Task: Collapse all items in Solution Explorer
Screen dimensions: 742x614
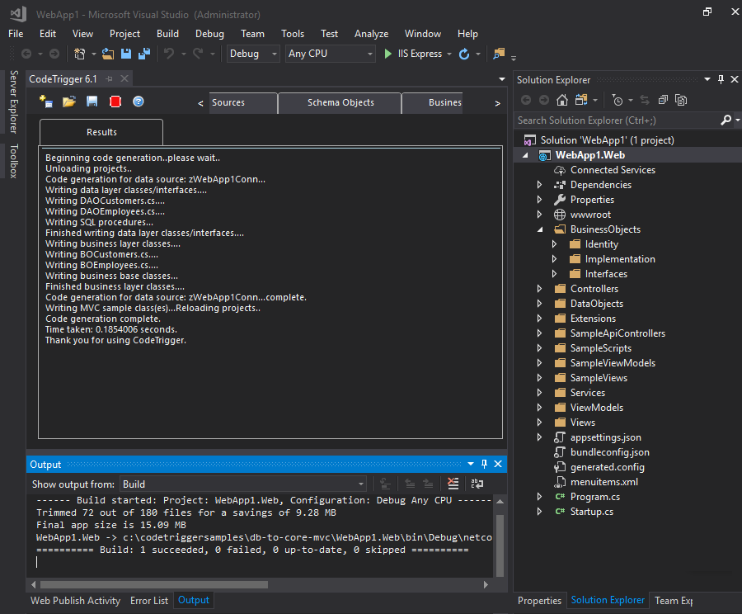Action: [661, 100]
